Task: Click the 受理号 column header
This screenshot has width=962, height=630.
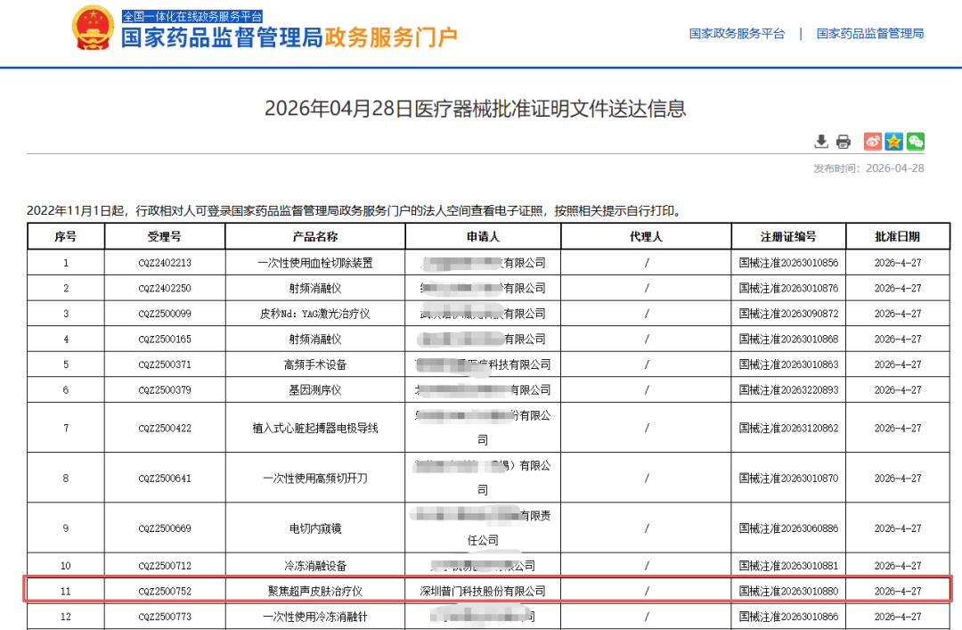Action: click(165, 236)
